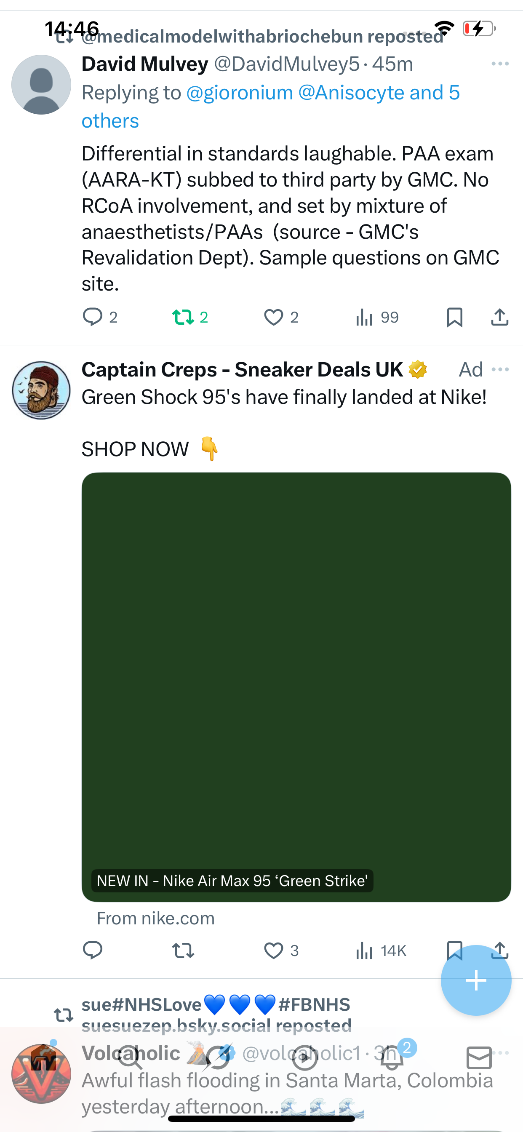Viewport: 523px width, 1132px height.
Task: Undo repost on David Mulvey's post
Action: click(x=183, y=317)
